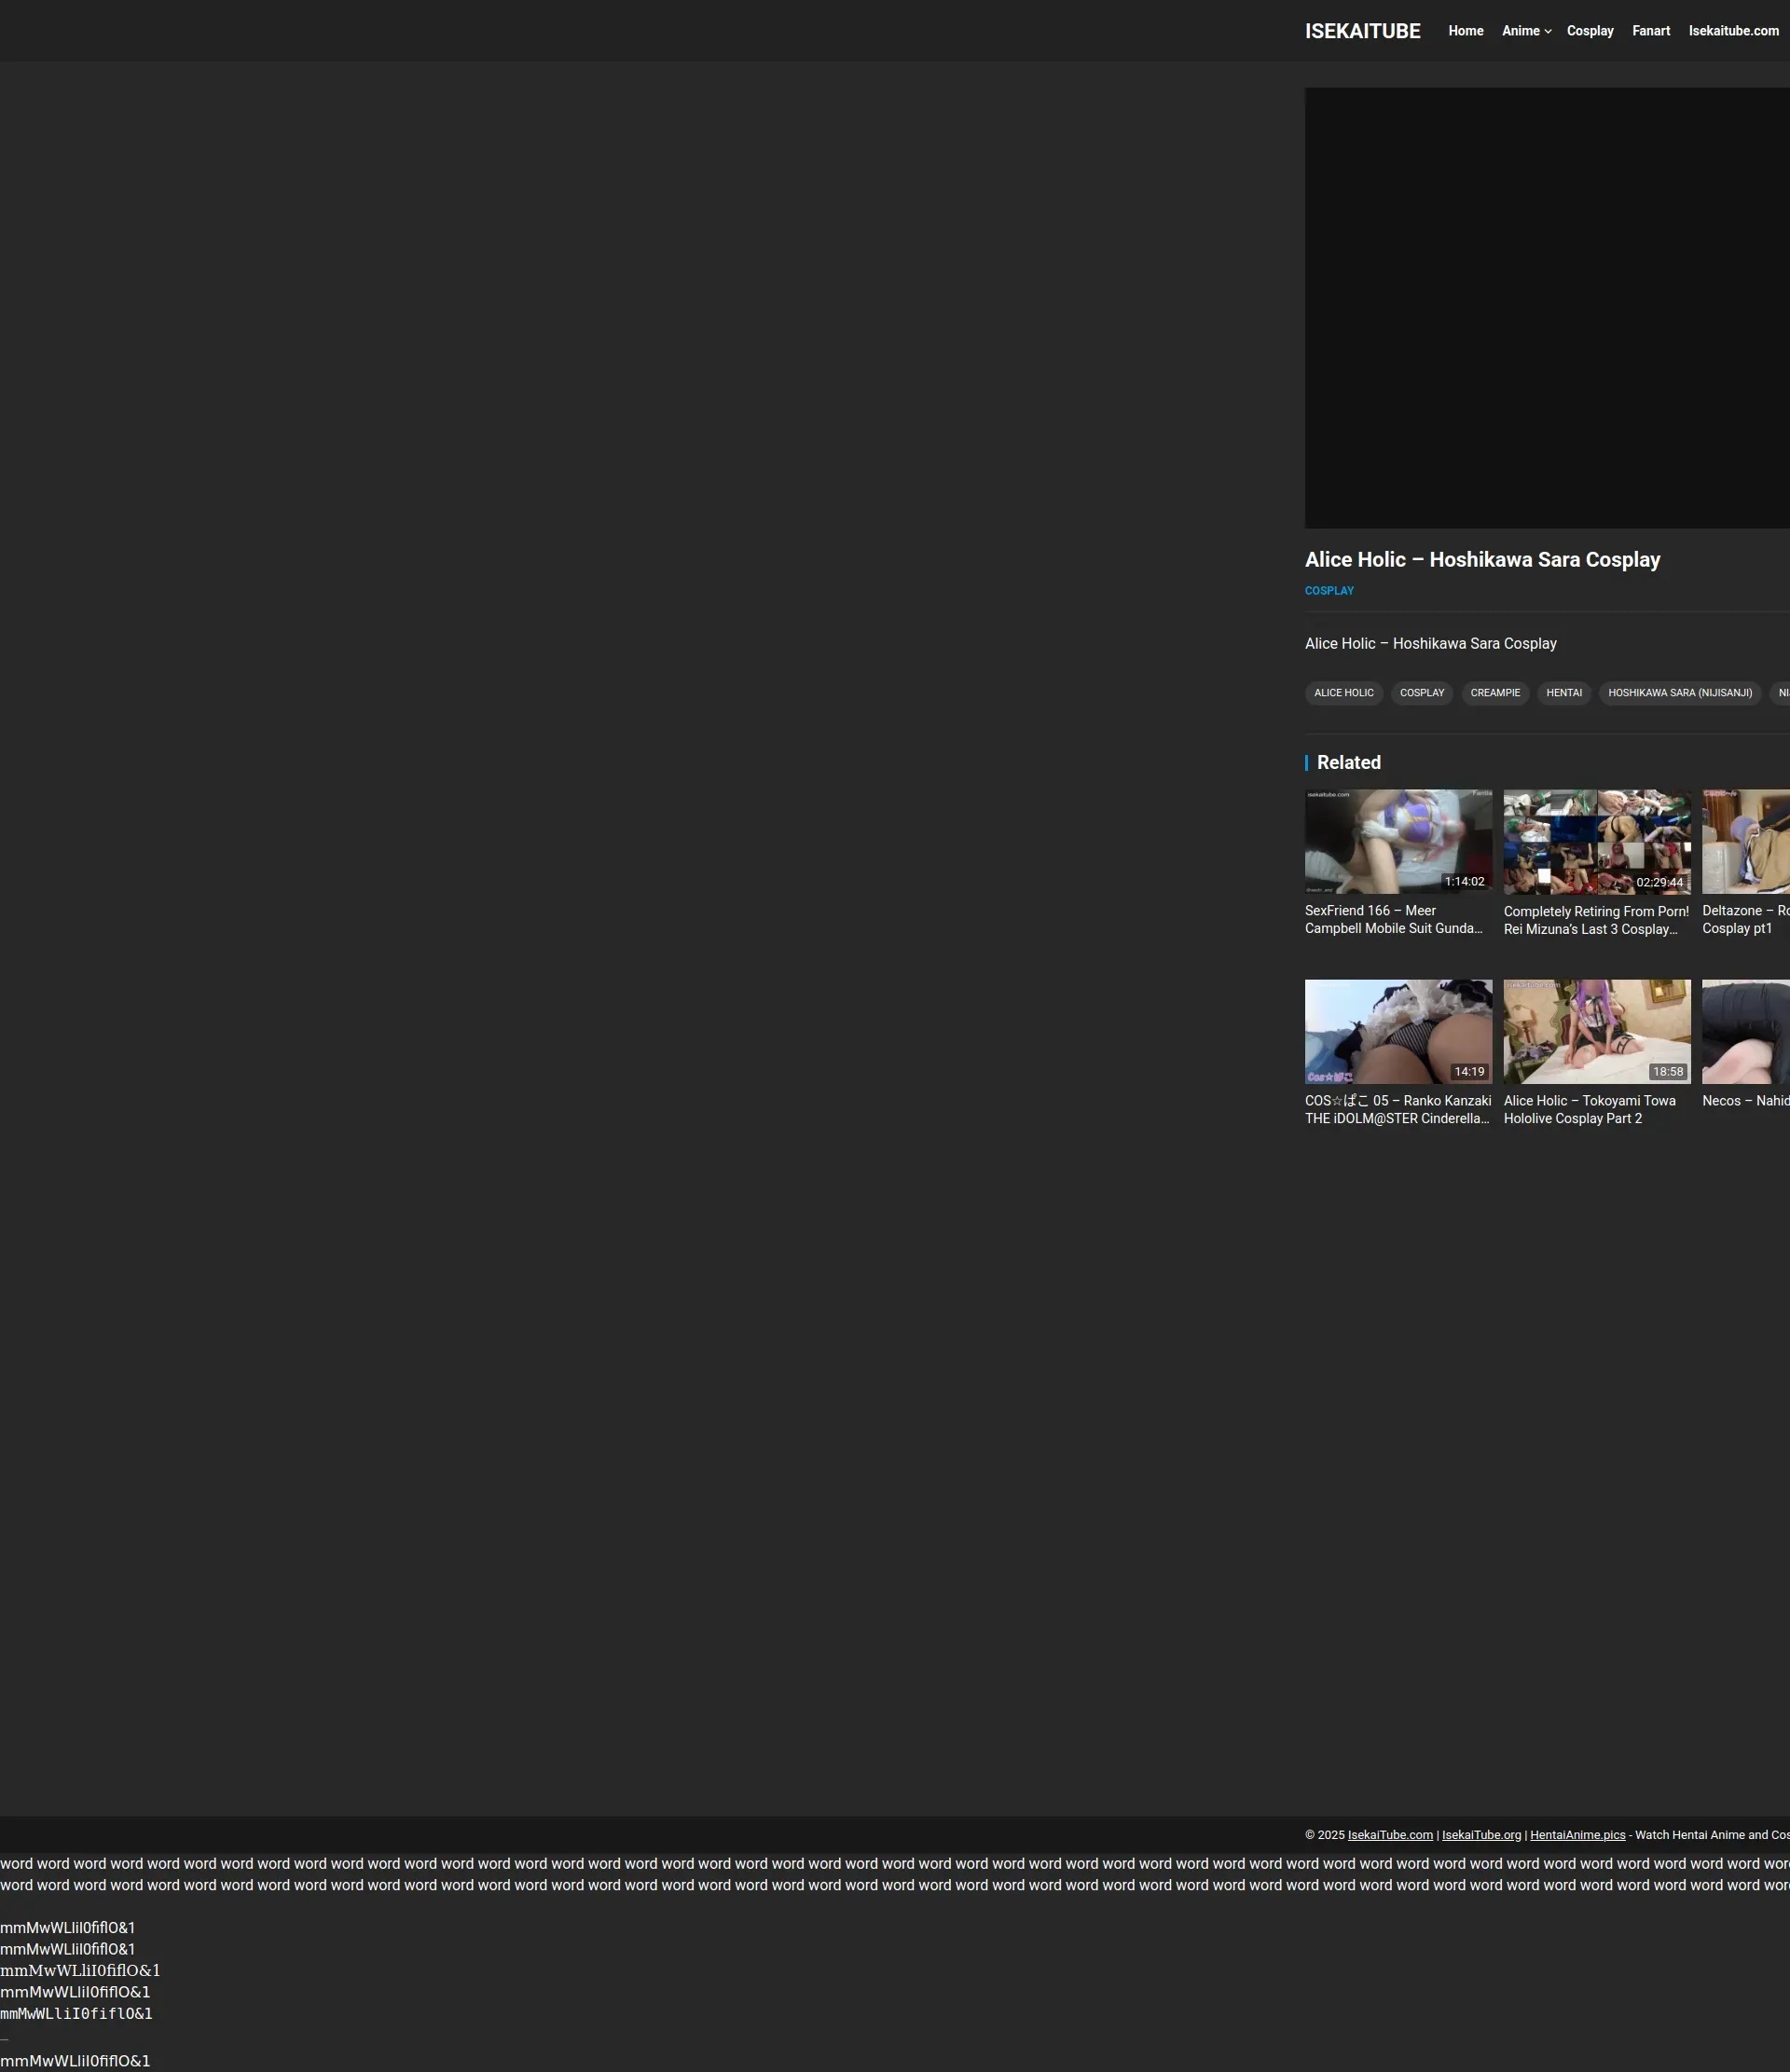This screenshot has height=2072, width=1790.
Task: Click the Isekaitube.com menu link
Action: [1733, 31]
